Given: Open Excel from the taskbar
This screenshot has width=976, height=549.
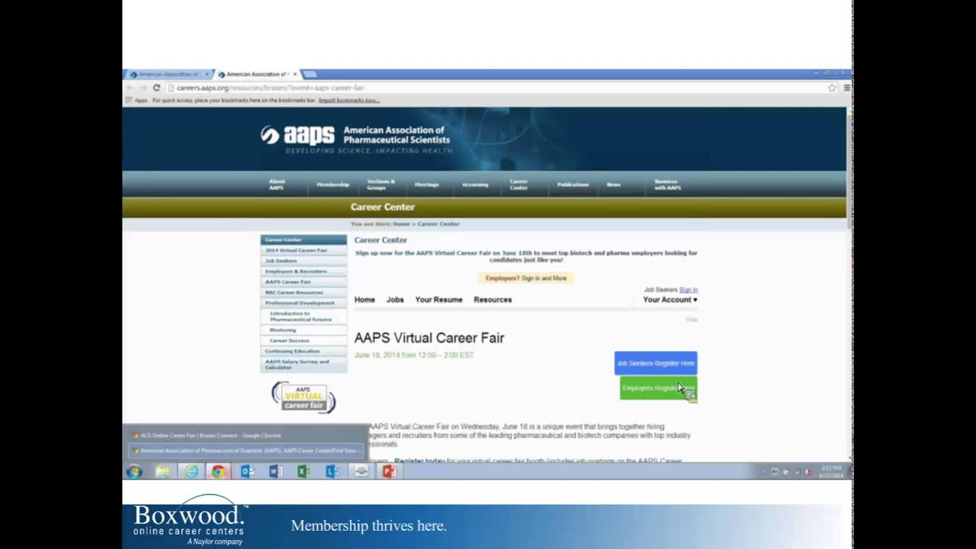Looking at the screenshot, I should [303, 472].
